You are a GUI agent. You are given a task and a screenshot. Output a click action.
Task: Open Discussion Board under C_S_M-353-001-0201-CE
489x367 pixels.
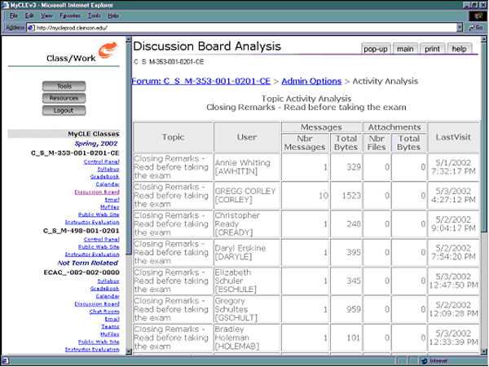(x=97, y=192)
